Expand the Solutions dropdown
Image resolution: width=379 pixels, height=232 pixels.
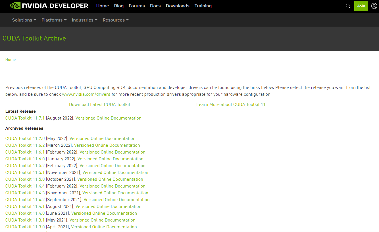(x=24, y=20)
